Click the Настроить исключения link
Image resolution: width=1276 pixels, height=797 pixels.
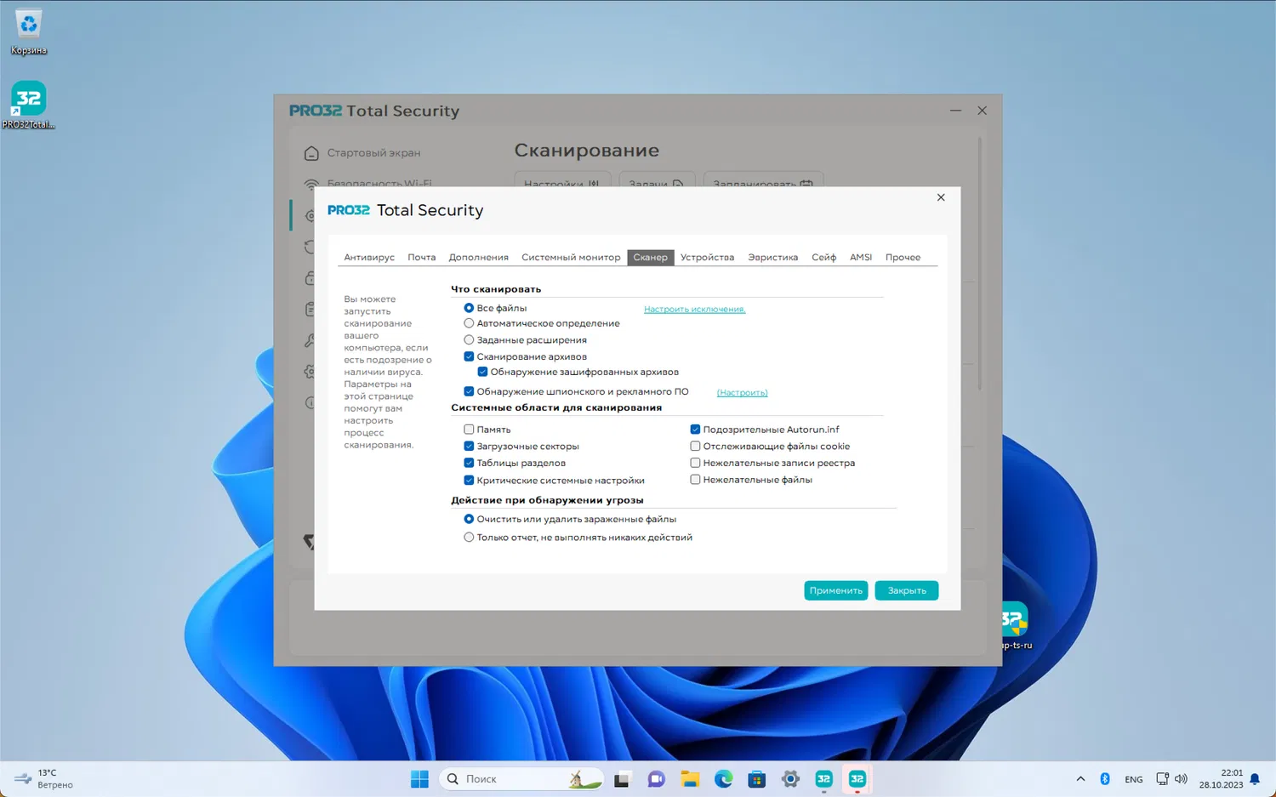tap(694, 309)
